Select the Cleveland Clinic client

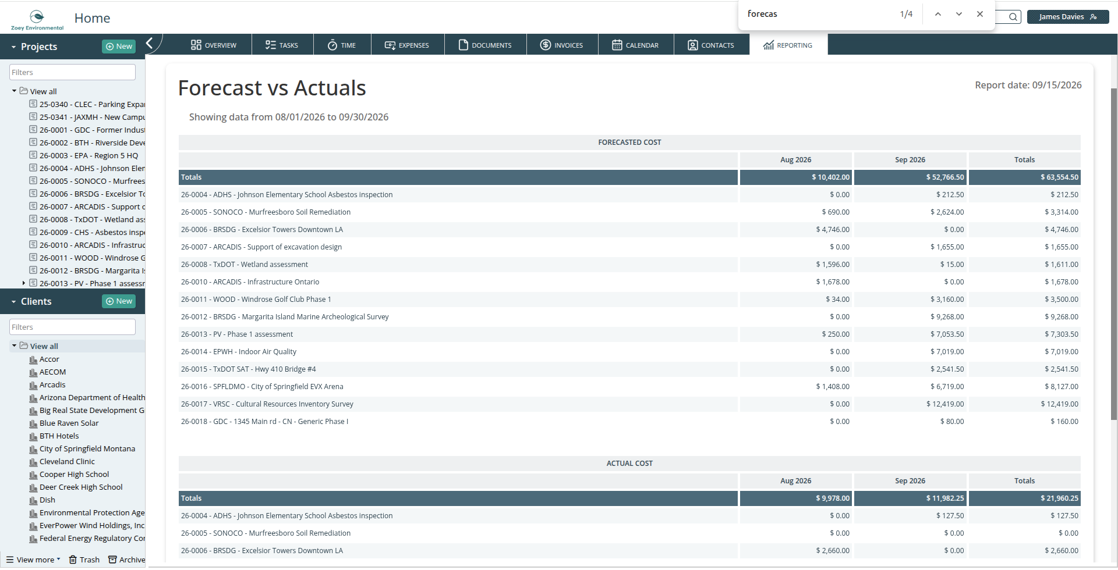(x=67, y=462)
